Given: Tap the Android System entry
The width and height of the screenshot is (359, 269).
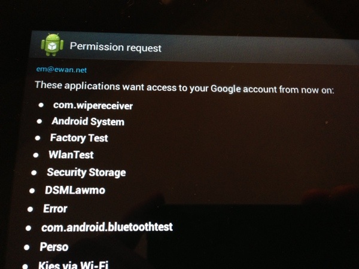Looking at the screenshot, I should pyautogui.click(x=88, y=122).
